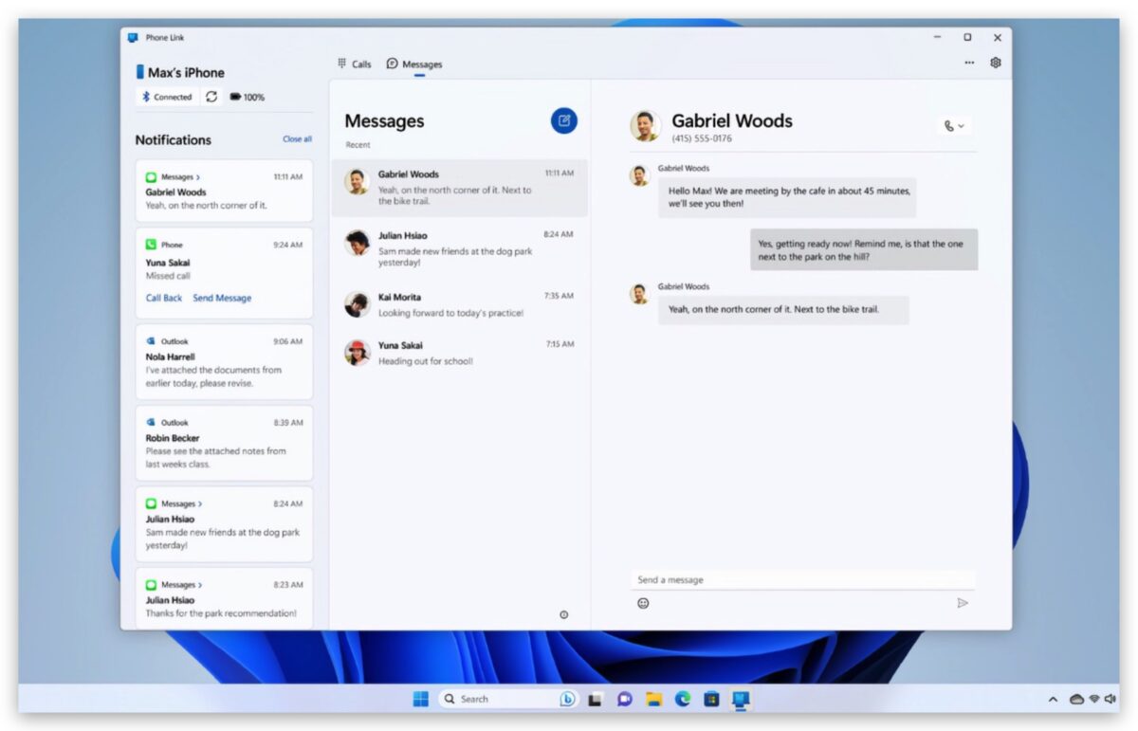Expand Messages chevron in 8:23 AM Julian notification
The height and width of the screenshot is (731, 1138).
(199, 585)
